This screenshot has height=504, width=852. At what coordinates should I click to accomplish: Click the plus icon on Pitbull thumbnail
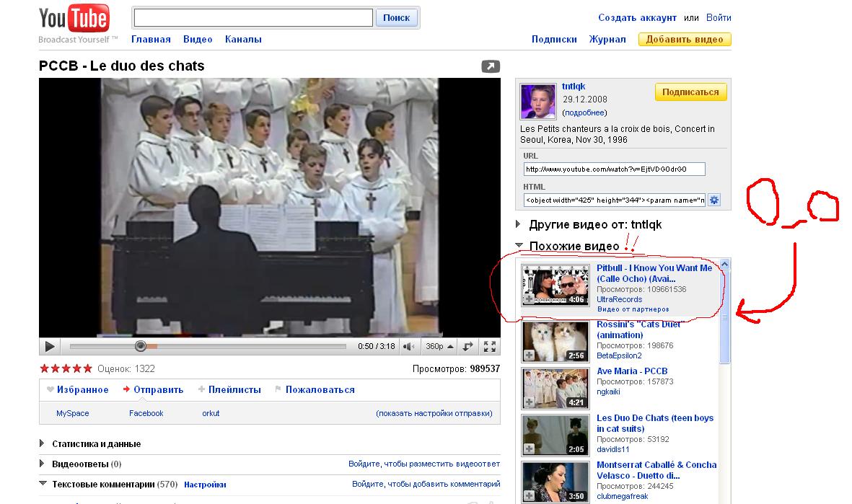529,299
